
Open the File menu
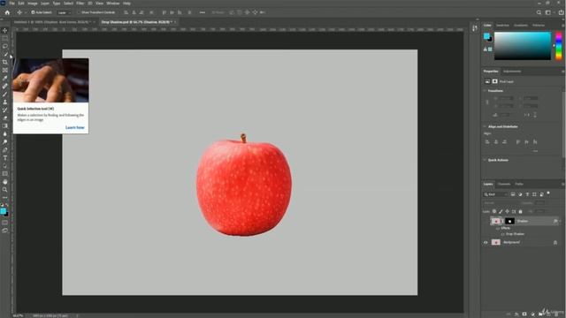point(11,4)
